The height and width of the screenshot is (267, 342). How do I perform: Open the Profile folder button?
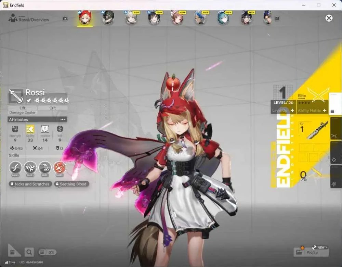click(311, 252)
